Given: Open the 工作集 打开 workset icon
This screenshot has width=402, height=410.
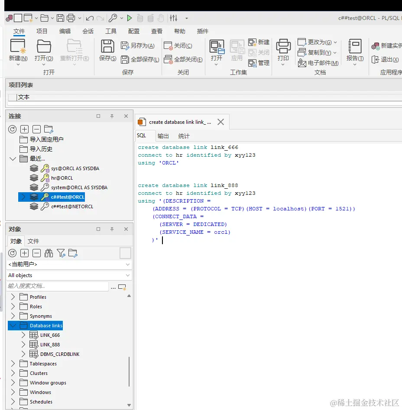Looking at the screenshot, I should tap(217, 47).
